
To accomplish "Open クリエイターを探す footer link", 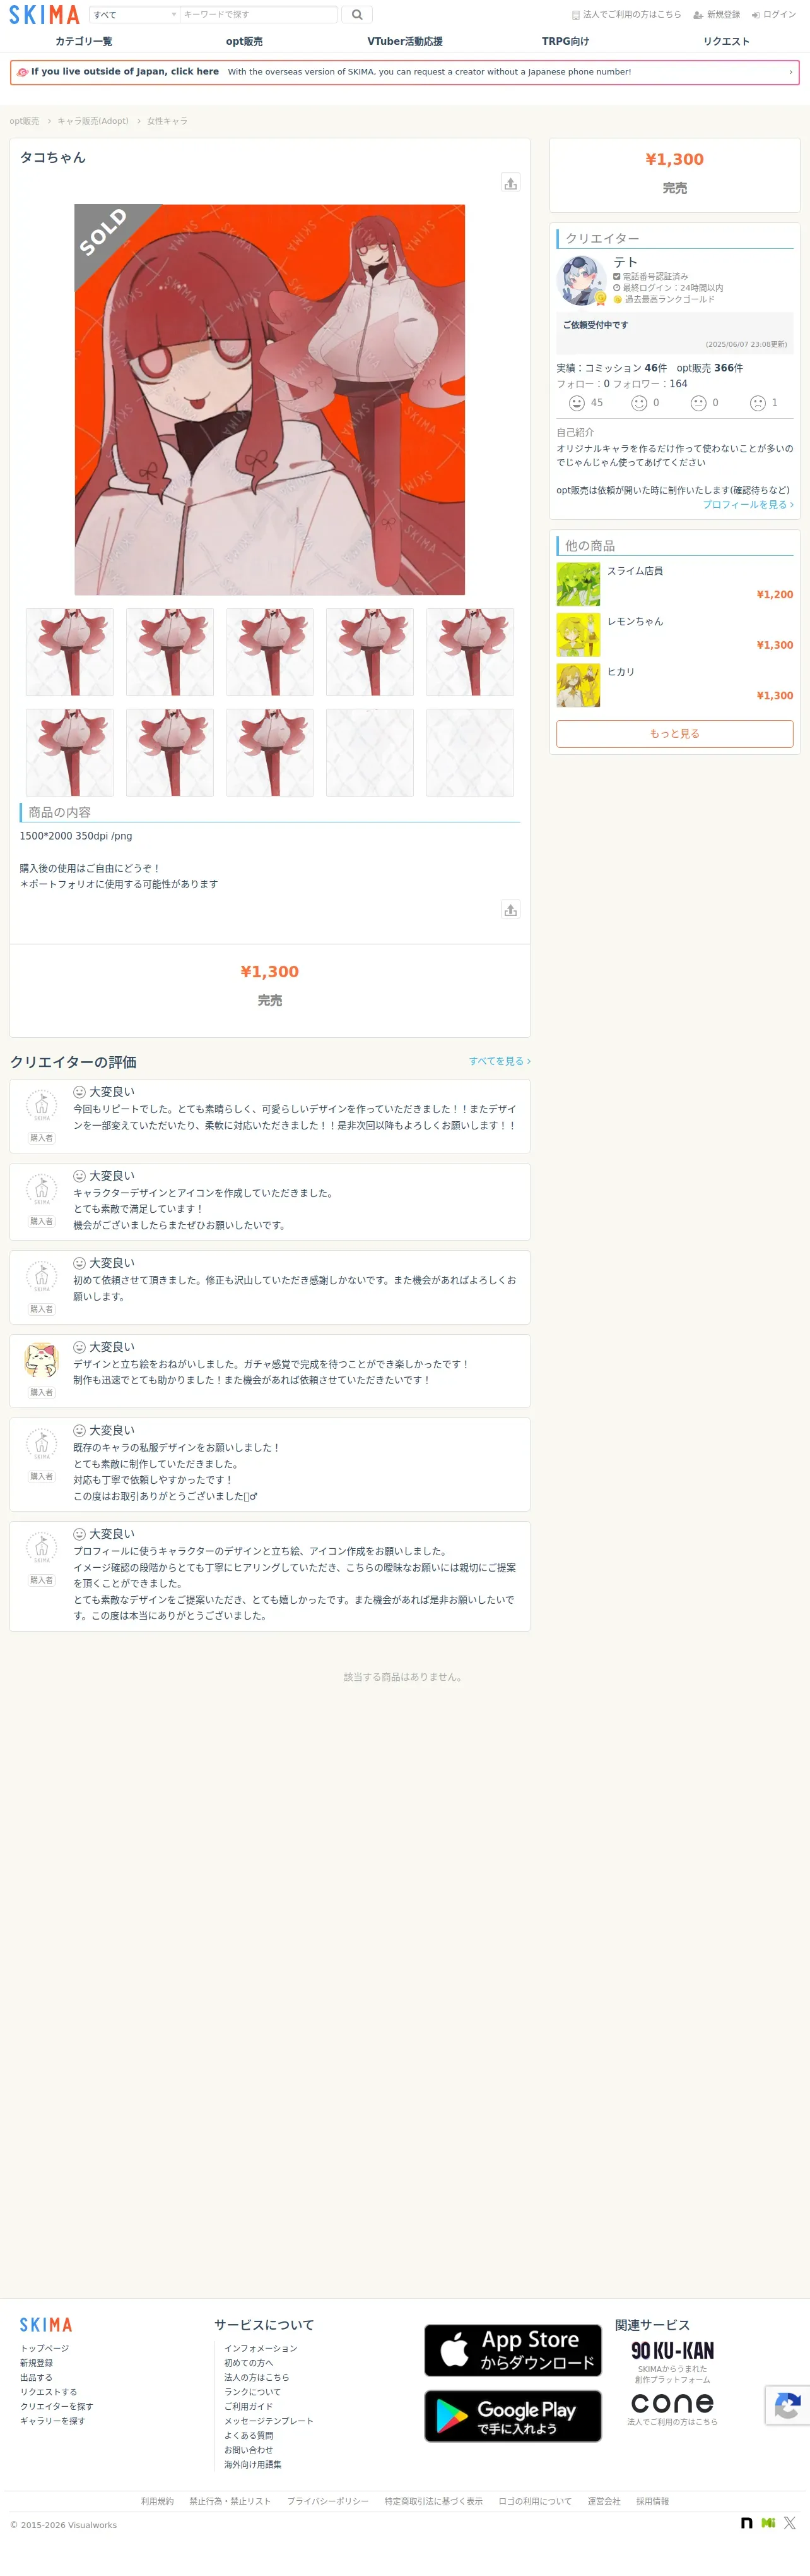I will (57, 2406).
